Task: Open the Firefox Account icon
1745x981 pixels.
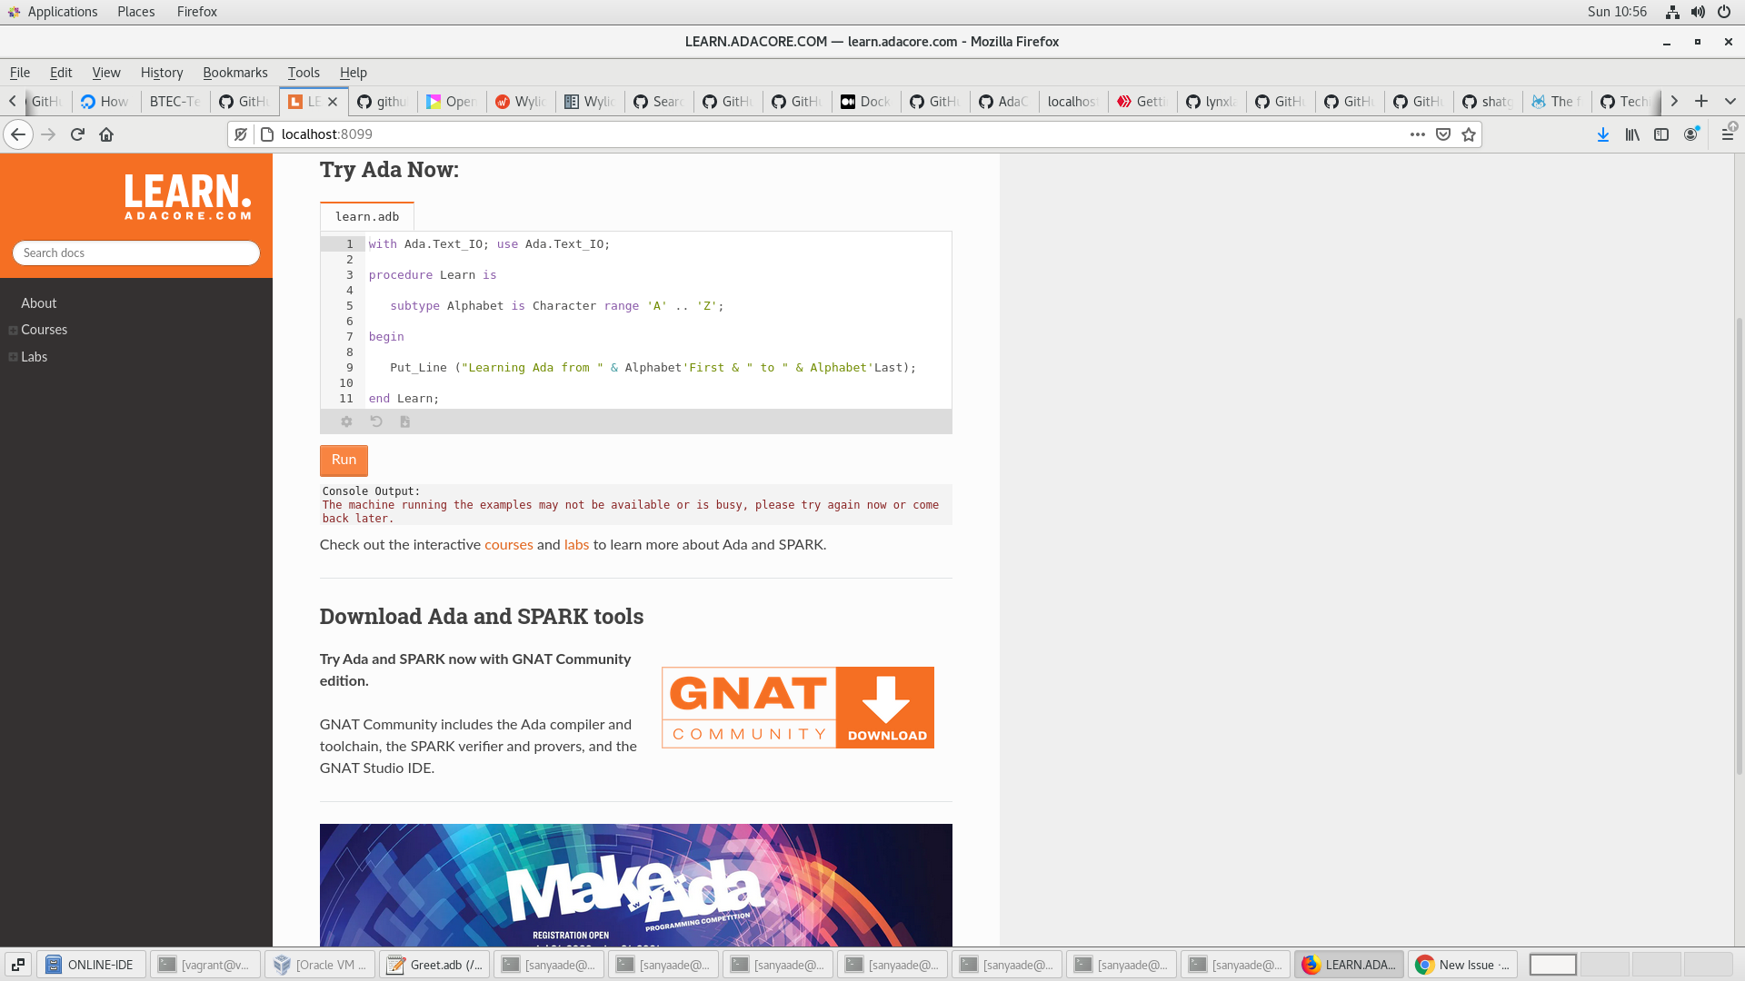Action: point(1691,134)
